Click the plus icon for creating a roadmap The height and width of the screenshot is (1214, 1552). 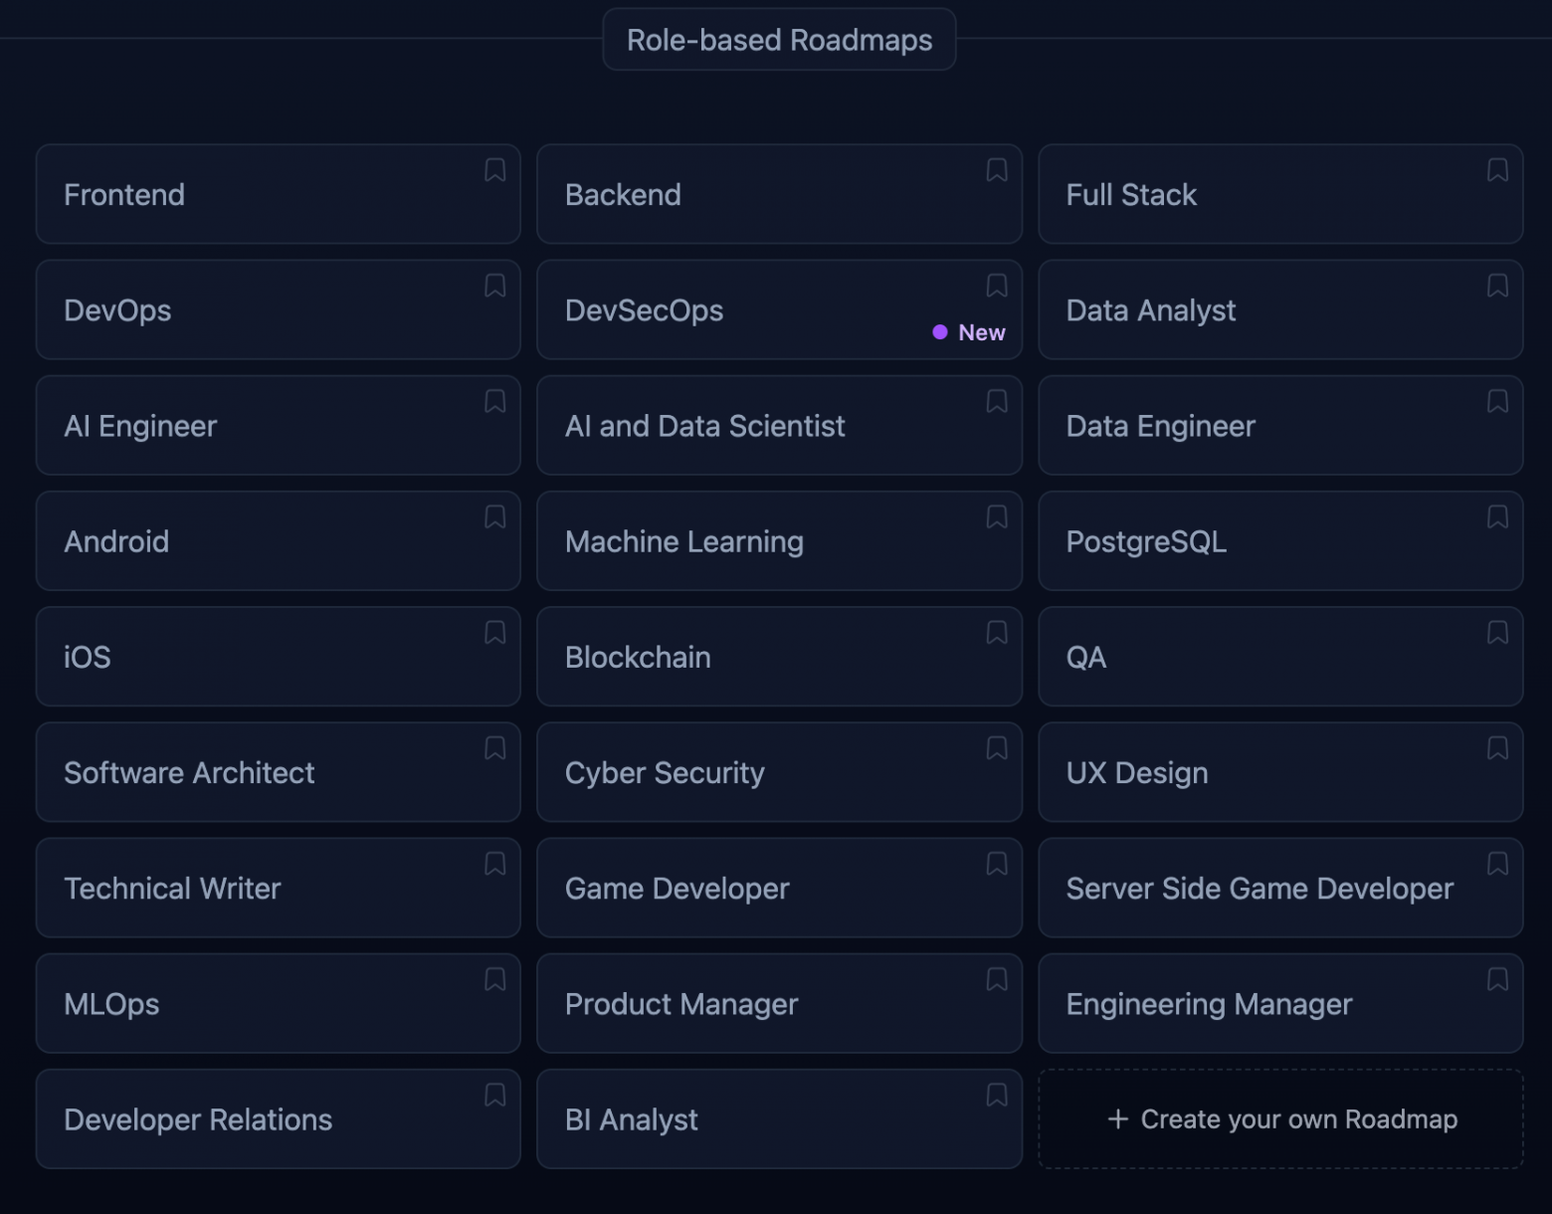click(x=1117, y=1119)
